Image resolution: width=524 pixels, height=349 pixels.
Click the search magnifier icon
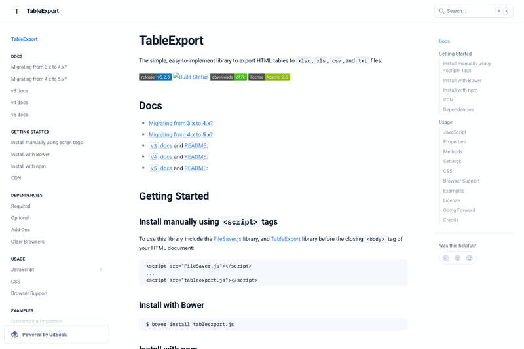[x=441, y=11]
